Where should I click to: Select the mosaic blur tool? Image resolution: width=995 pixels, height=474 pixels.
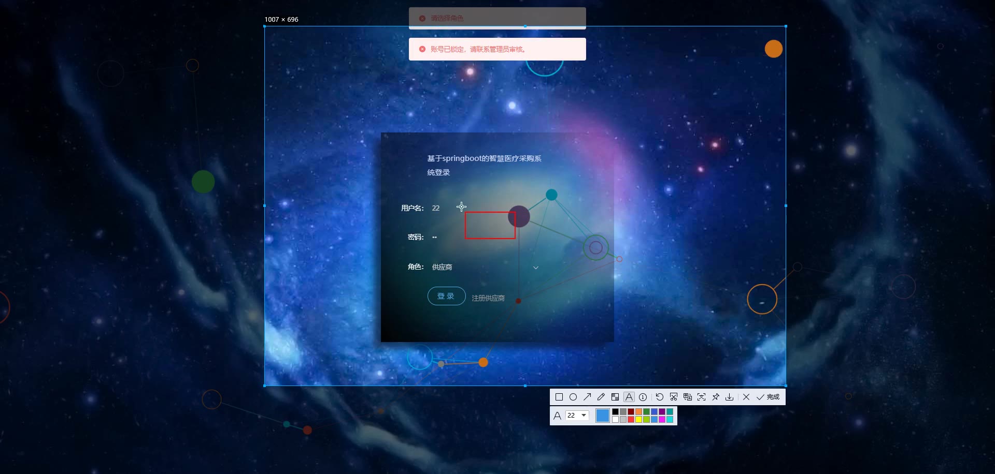(x=615, y=397)
